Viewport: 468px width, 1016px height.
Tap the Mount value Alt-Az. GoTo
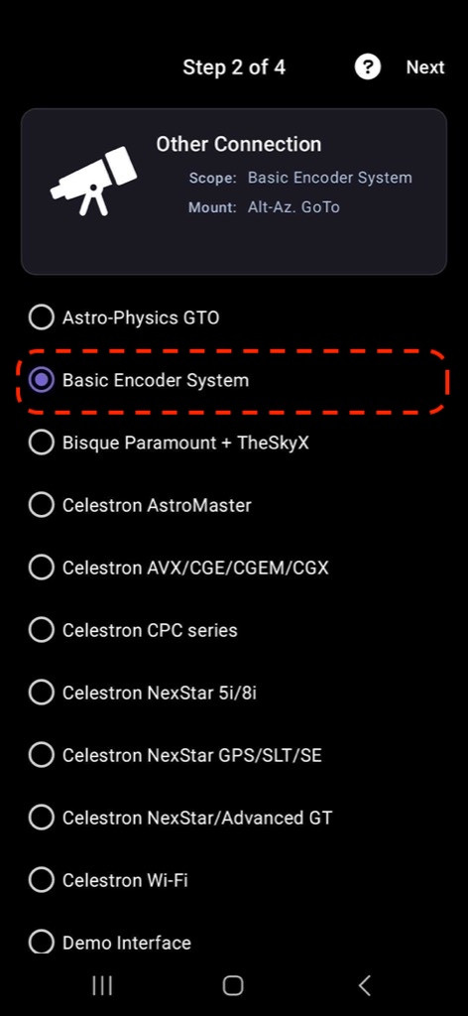click(x=293, y=207)
